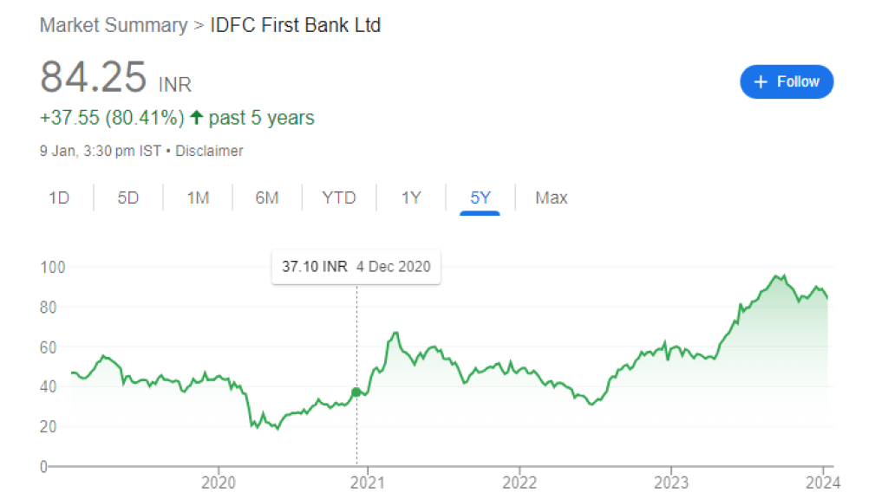Click the 2020 label on the x-axis

pyautogui.click(x=219, y=482)
